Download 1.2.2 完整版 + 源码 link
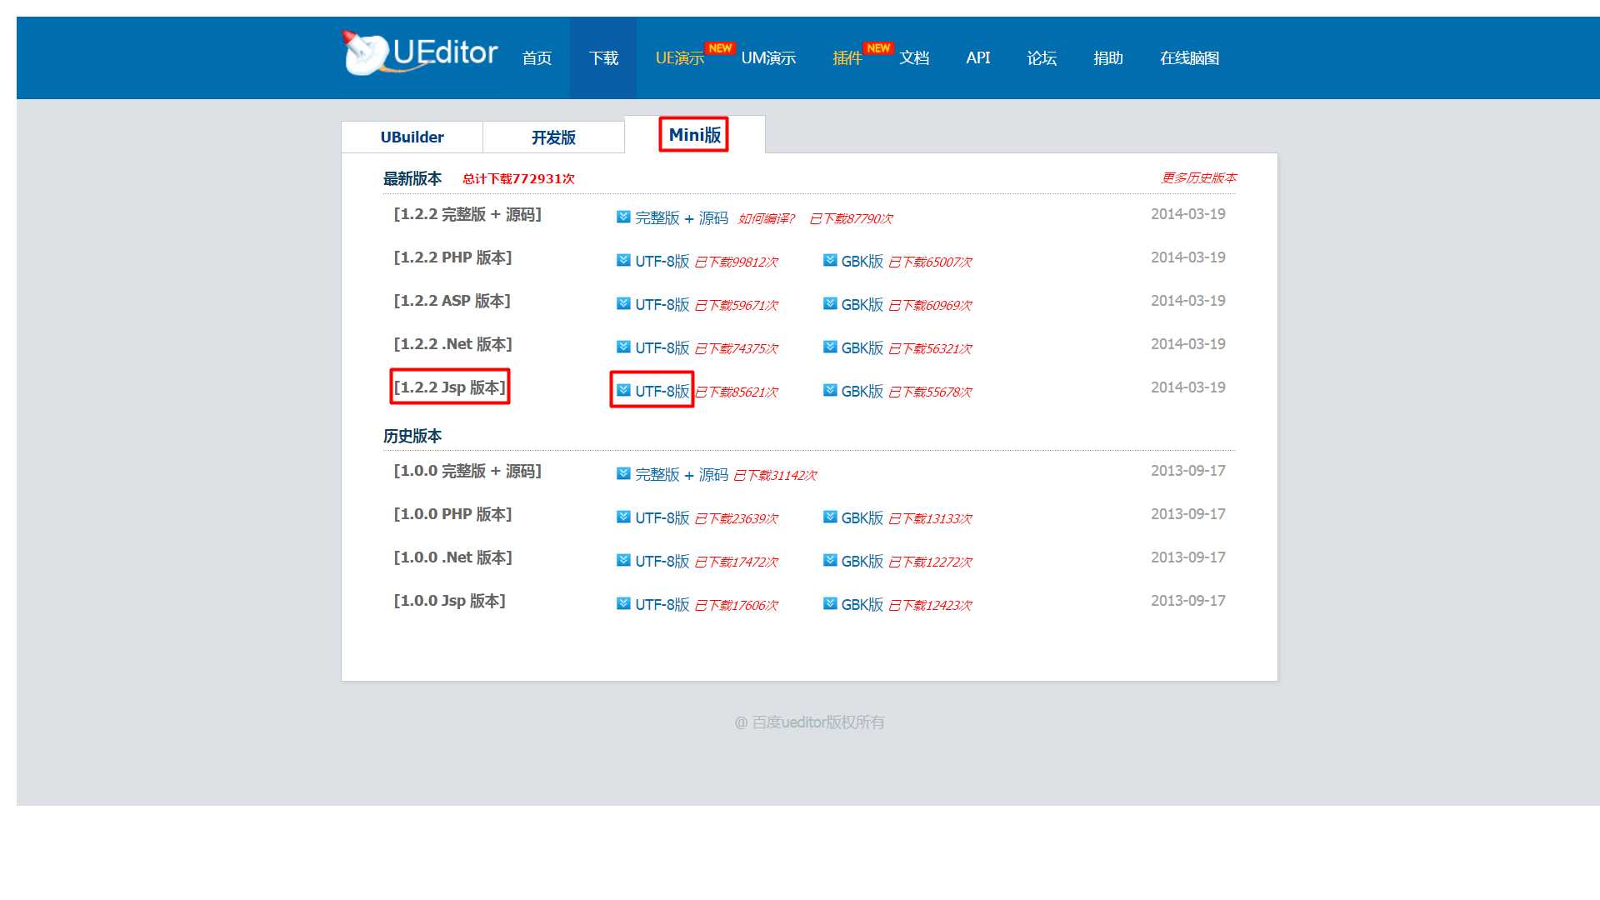The image size is (1600, 900). point(682,218)
